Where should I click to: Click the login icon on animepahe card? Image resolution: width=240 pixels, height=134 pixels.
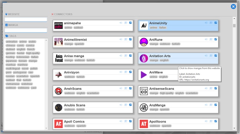coord(121,23)
